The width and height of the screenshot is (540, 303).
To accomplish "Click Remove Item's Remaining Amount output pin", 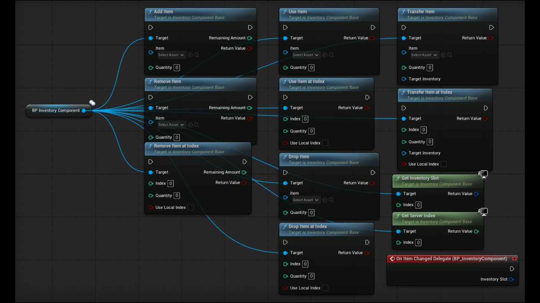I will [250, 108].
